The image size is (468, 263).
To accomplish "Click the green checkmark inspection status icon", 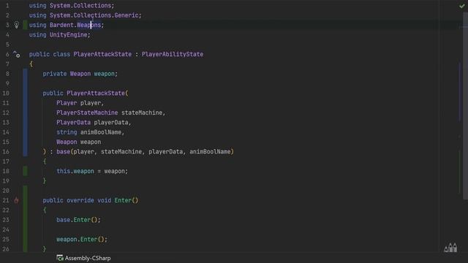I will point(461,6).
